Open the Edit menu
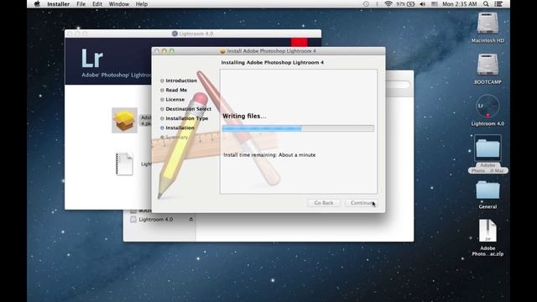Screen dimensions: 537x302 click(x=97, y=4)
